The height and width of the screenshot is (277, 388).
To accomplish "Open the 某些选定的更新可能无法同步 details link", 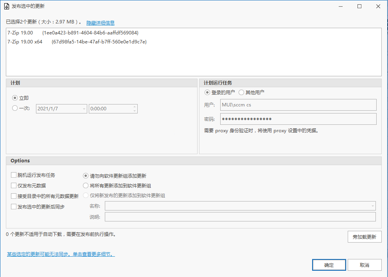I will 61,254.
